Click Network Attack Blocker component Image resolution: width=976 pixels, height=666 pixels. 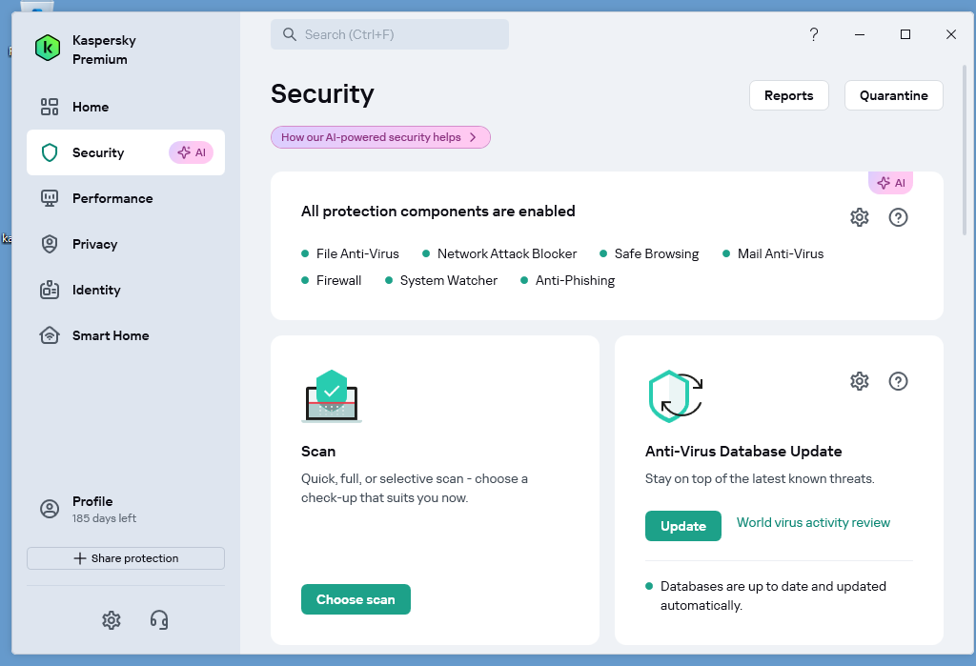click(x=499, y=254)
